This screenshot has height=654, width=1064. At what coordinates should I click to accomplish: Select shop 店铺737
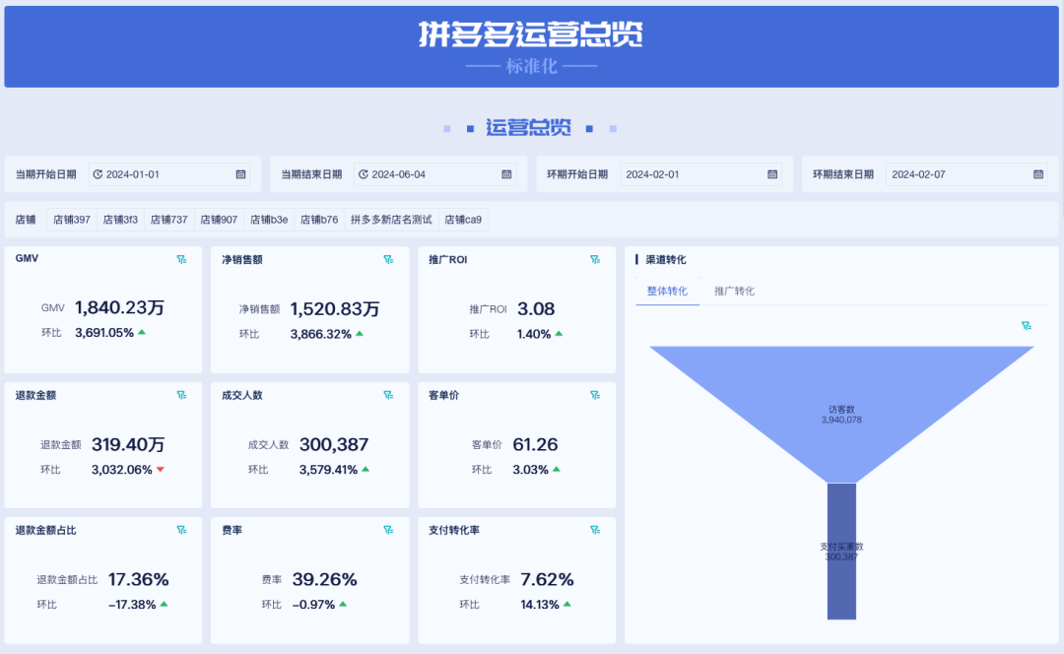[x=169, y=220]
